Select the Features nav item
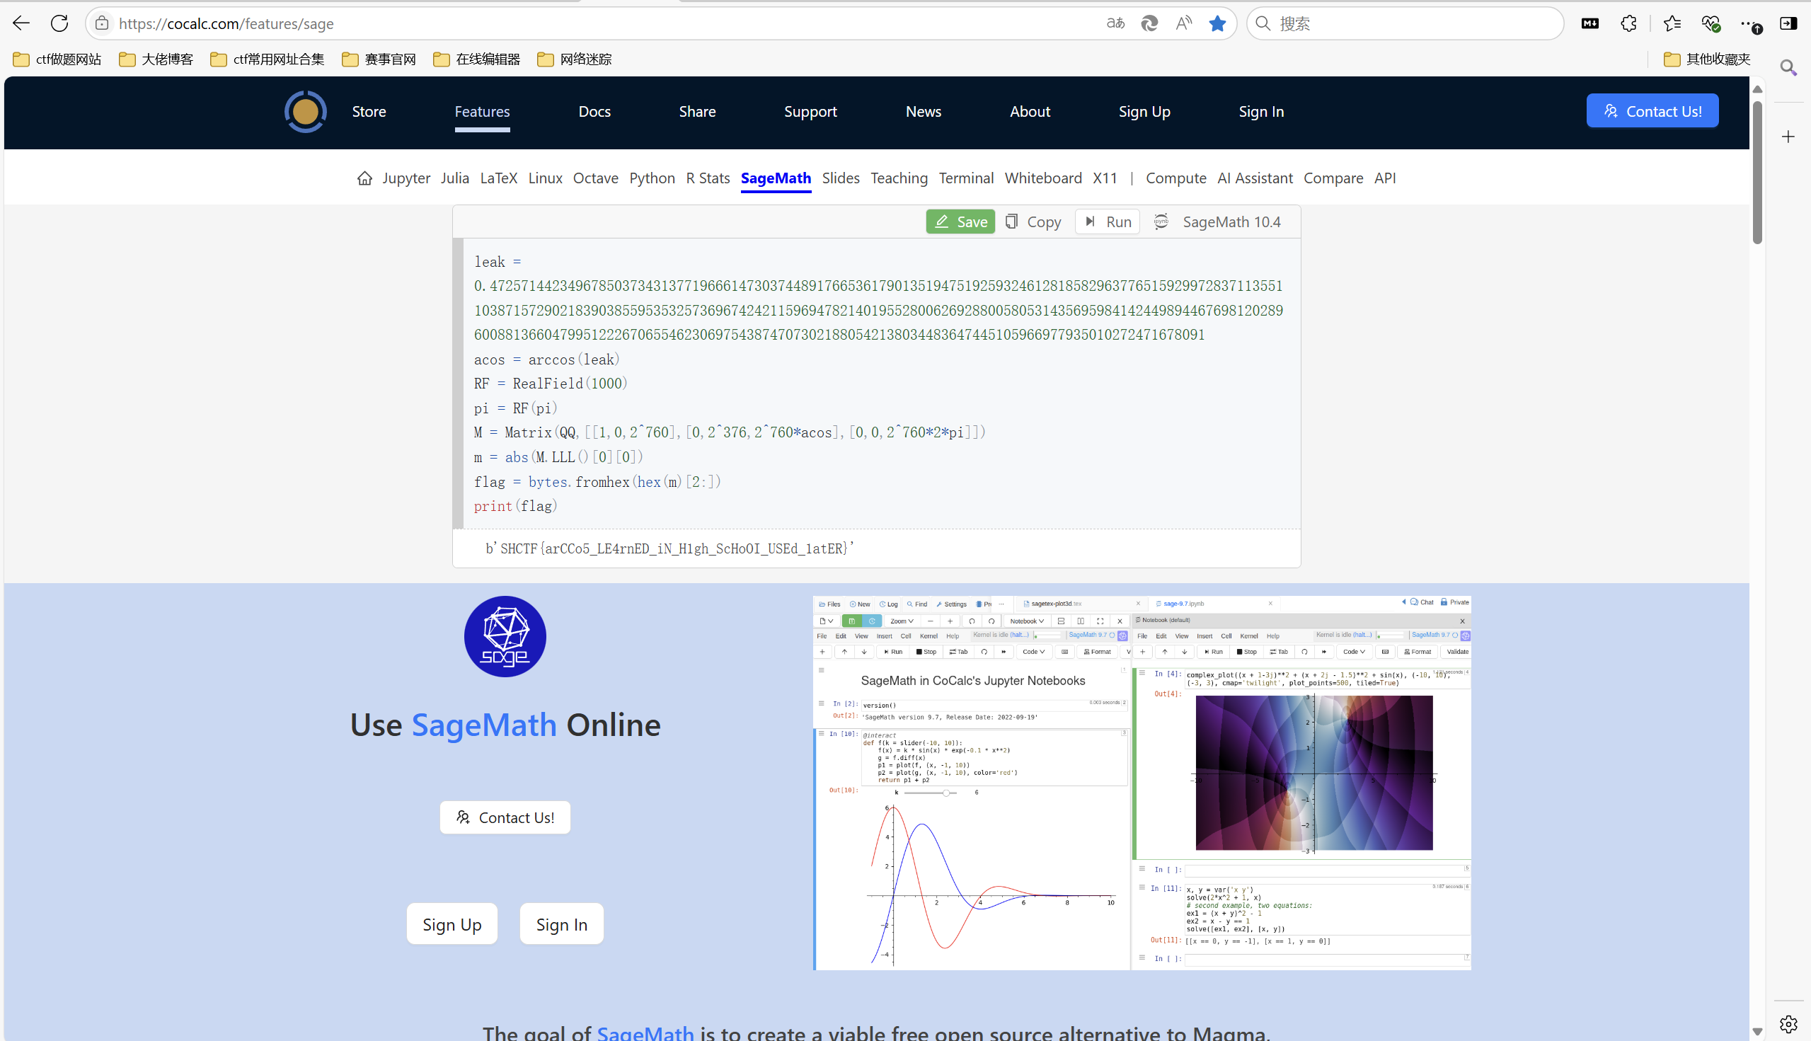This screenshot has height=1041, width=1811. [x=482, y=112]
